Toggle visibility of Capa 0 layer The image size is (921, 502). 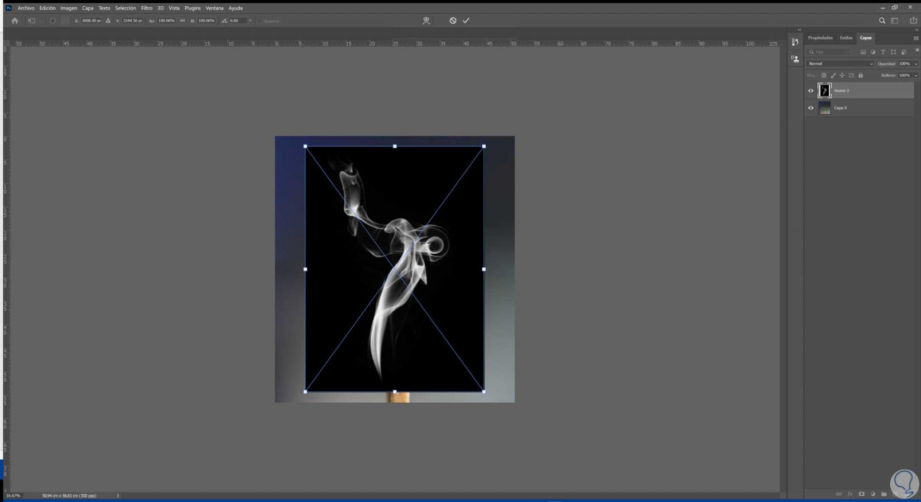click(810, 108)
